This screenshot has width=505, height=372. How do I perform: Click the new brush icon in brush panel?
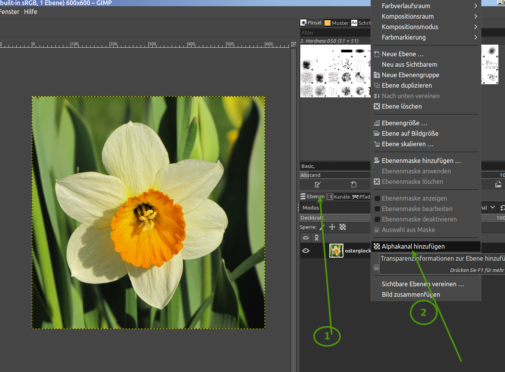[353, 185]
